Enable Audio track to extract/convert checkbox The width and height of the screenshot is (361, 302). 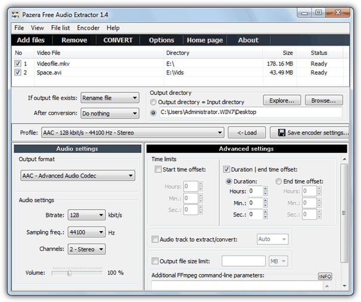coord(155,239)
